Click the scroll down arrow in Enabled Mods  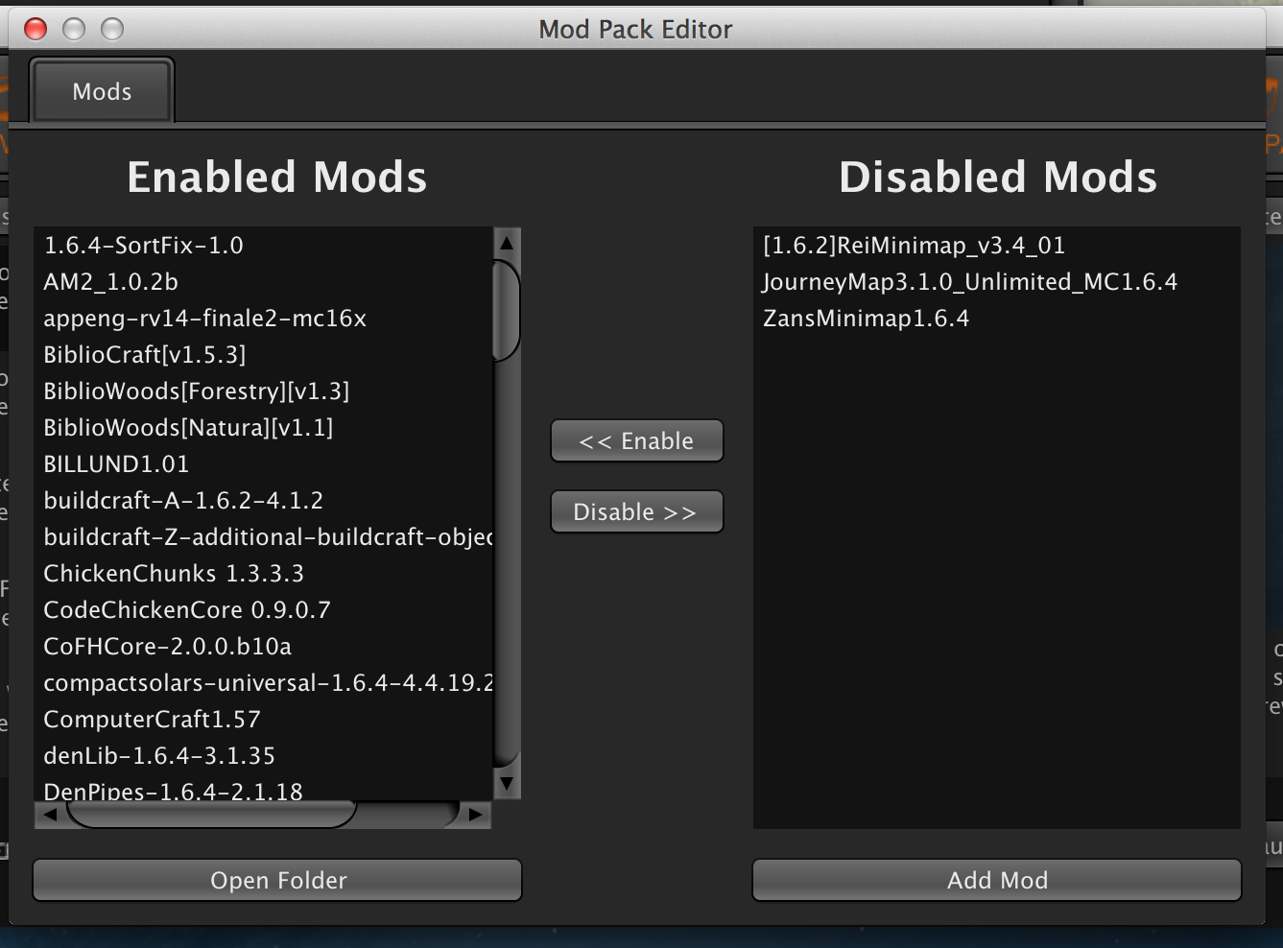pos(507,784)
